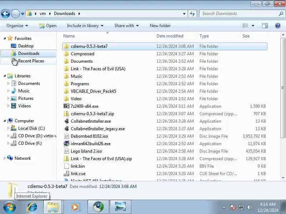Image resolution: width=286 pixels, height=214 pixels.
Task: Collapse the Libraries group
Action: (5, 76)
